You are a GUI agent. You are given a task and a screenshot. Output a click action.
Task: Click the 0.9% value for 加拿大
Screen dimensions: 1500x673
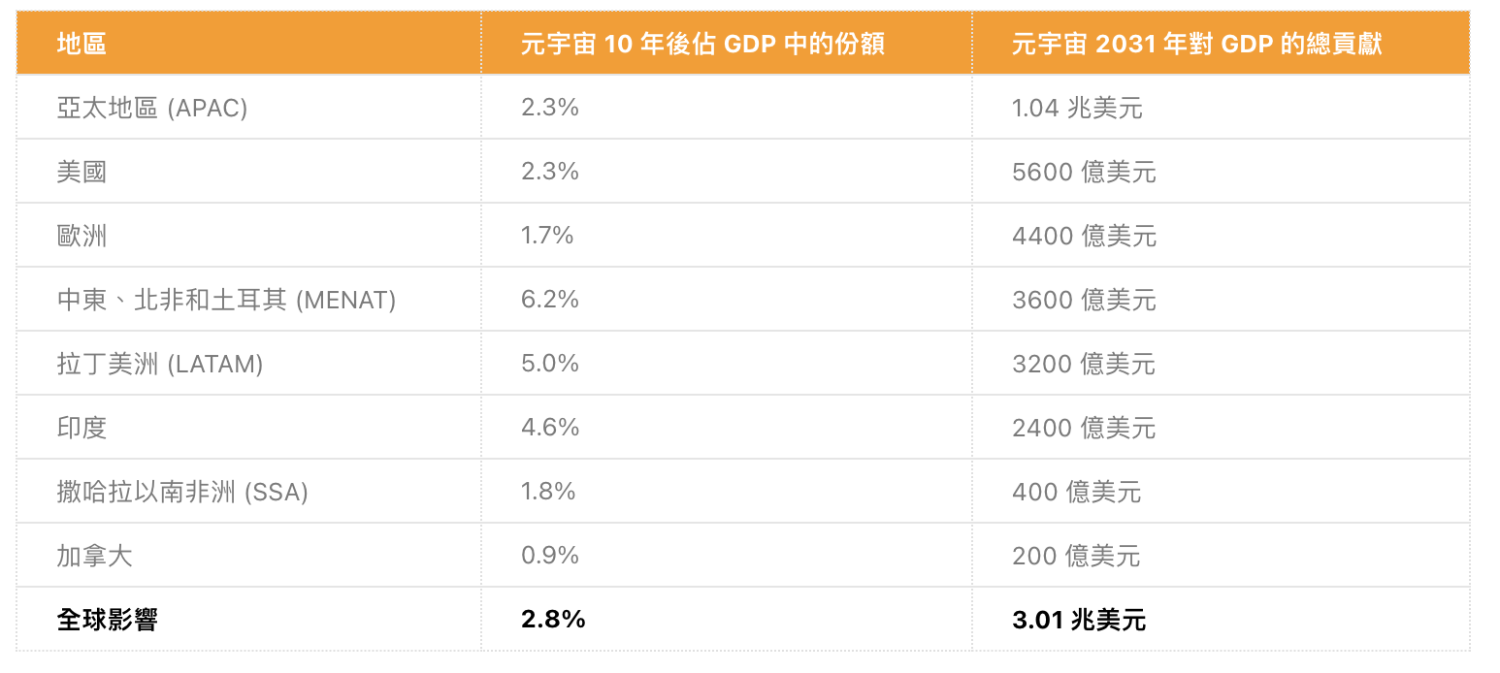coord(549,556)
